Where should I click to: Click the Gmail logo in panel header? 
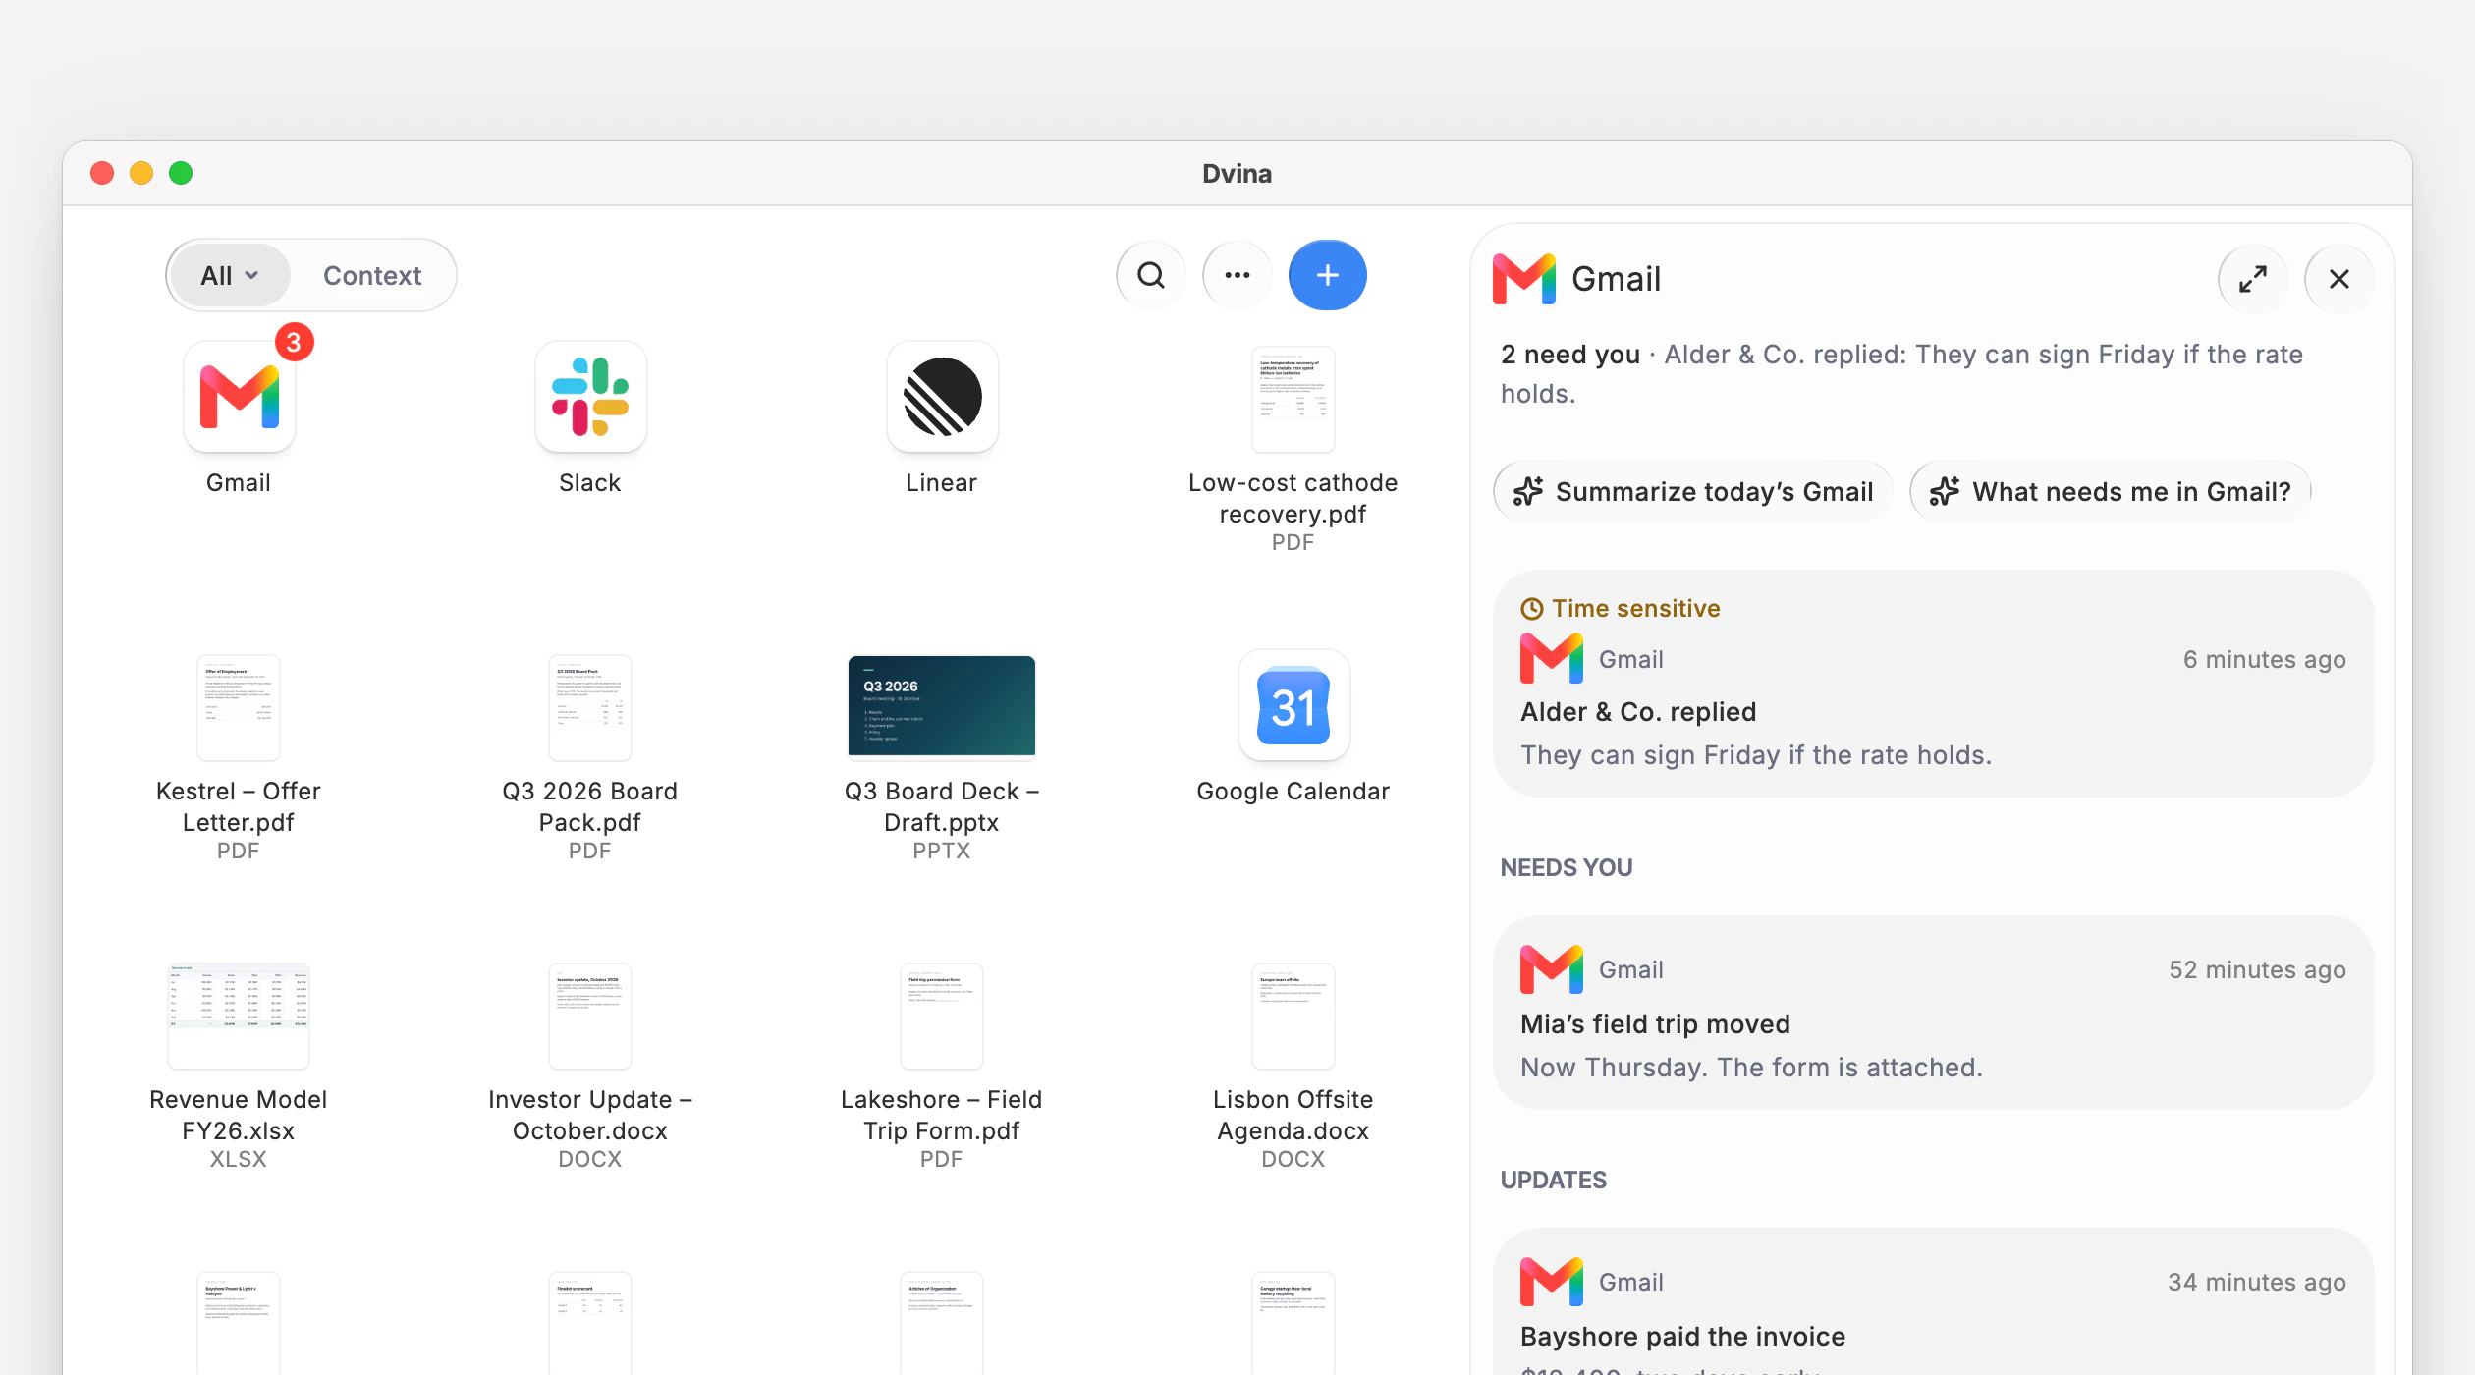1524,279
